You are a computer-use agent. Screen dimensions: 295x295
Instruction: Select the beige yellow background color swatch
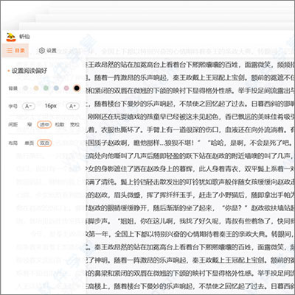pyautogui.click(x=36, y=88)
